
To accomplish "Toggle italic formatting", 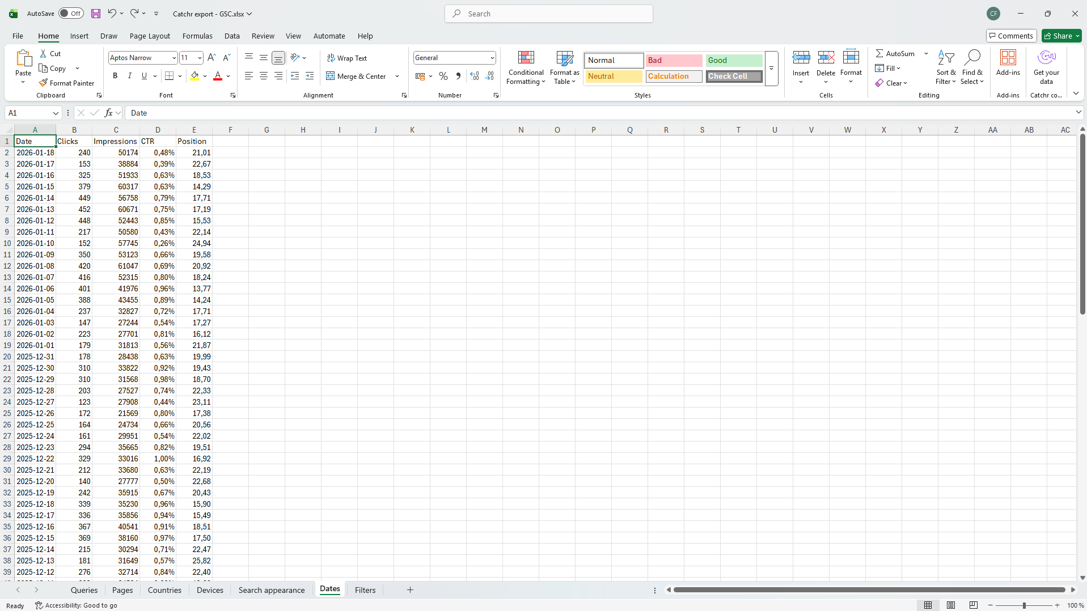I will (x=129, y=75).
